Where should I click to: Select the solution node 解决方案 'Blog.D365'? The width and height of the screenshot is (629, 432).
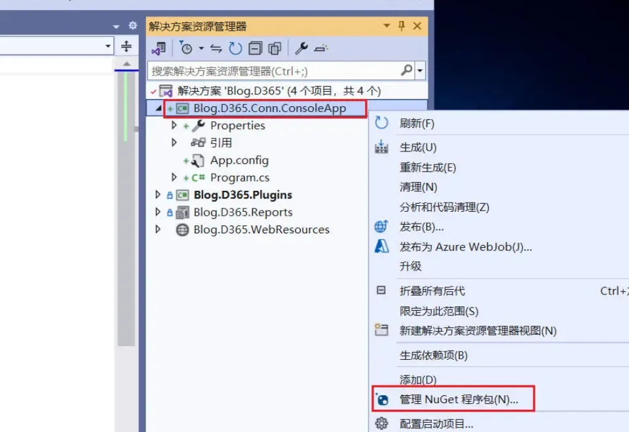pos(279,90)
